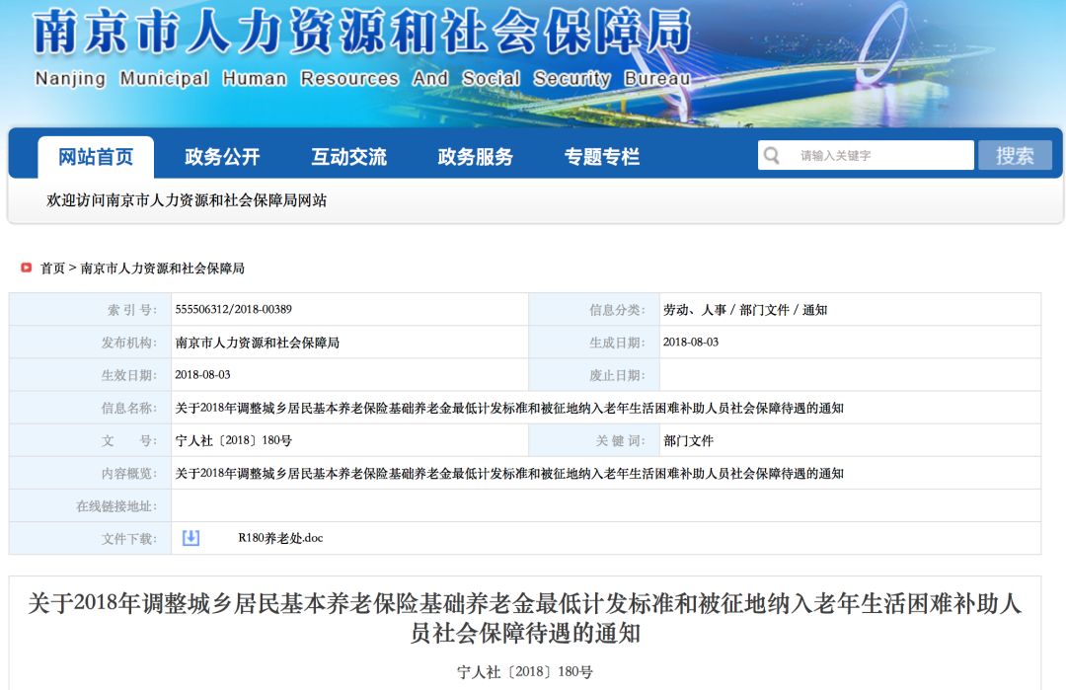Click the 内容概览 row notice text
The height and width of the screenshot is (690, 1066).
click(509, 473)
